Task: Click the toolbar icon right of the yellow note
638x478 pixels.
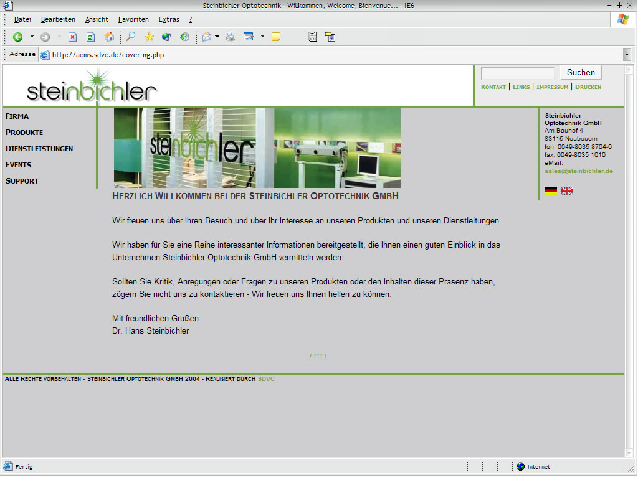Action: [x=312, y=37]
